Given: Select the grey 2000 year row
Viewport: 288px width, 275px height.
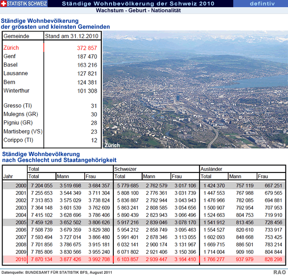Looking at the screenshot, I should tap(143, 186).
